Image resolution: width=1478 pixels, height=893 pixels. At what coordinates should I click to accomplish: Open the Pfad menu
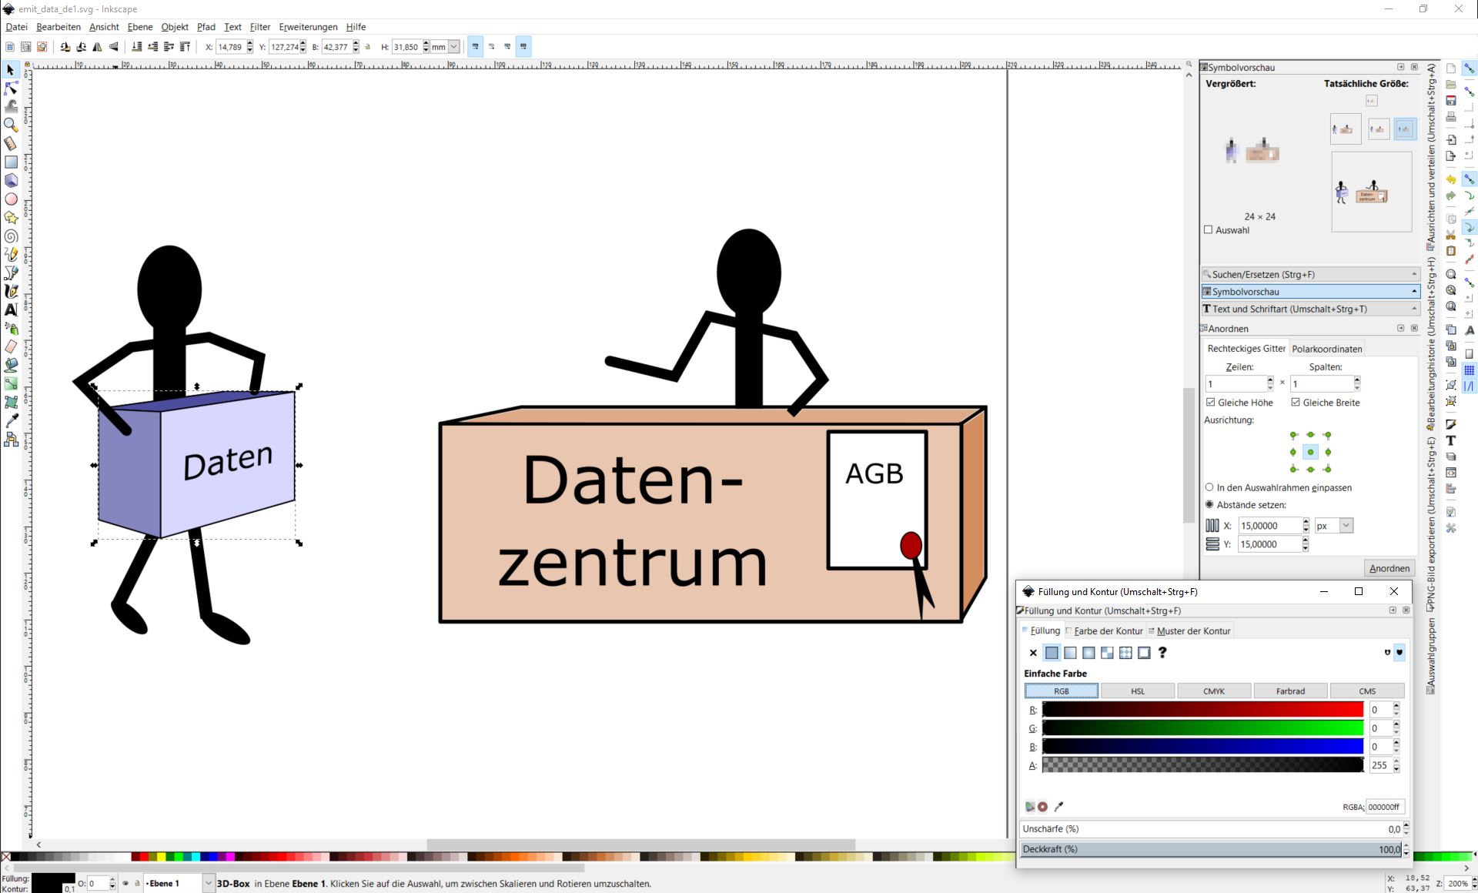206,27
